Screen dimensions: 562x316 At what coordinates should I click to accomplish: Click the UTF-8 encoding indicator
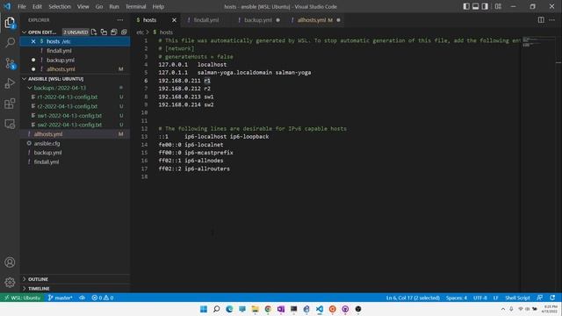480,298
